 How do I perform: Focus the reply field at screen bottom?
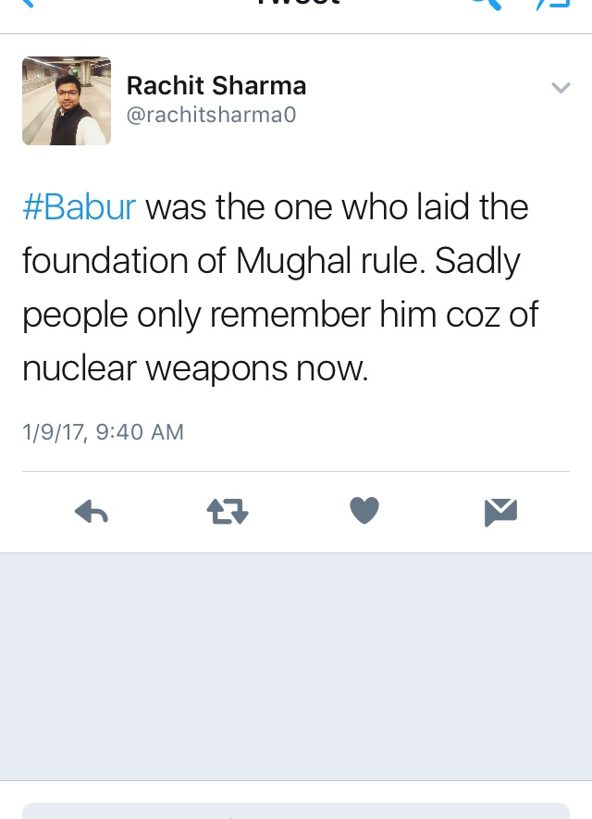[296, 812]
